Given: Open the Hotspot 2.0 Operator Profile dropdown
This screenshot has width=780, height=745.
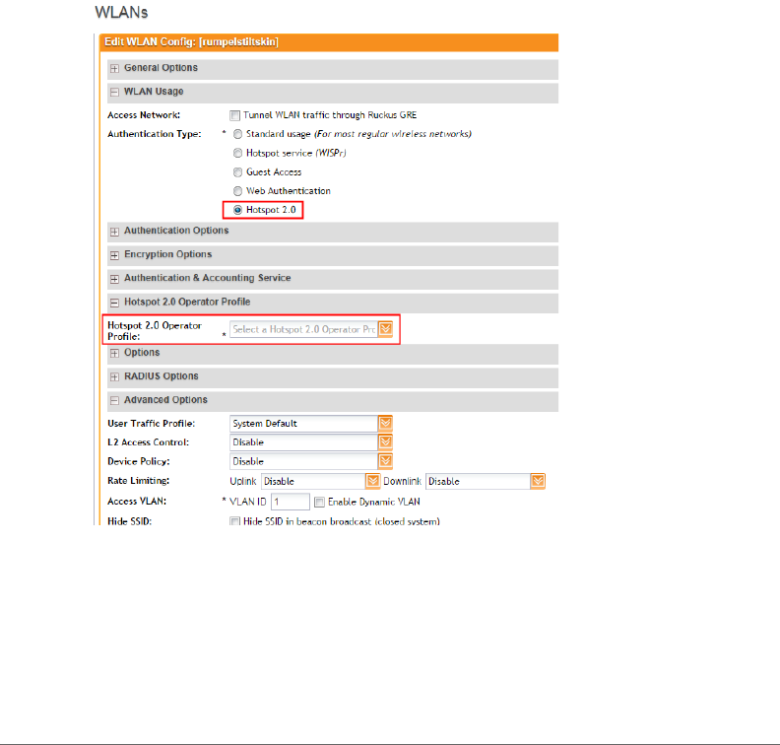Looking at the screenshot, I should point(385,329).
